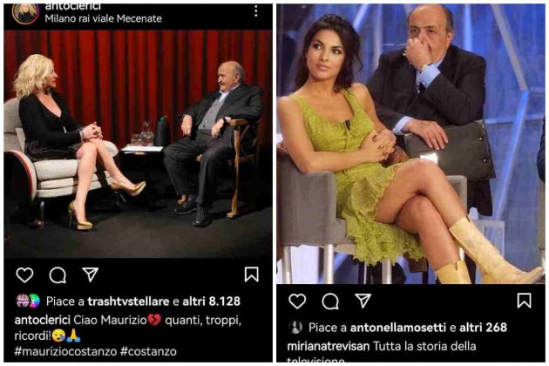The height and width of the screenshot is (366, 549).
Task: Open comments on the mirianatrevisan post
Action: (330, 302)
